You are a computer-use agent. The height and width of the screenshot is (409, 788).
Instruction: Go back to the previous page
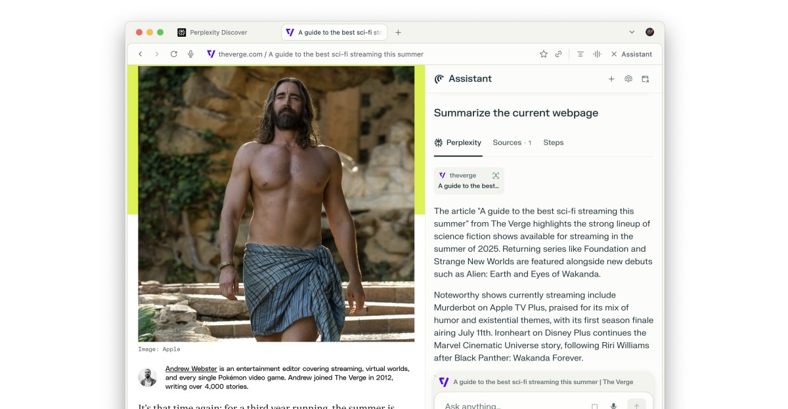coord(140,54)
